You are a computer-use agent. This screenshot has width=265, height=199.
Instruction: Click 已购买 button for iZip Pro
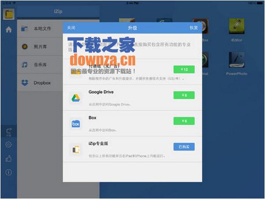click(184, 147)
